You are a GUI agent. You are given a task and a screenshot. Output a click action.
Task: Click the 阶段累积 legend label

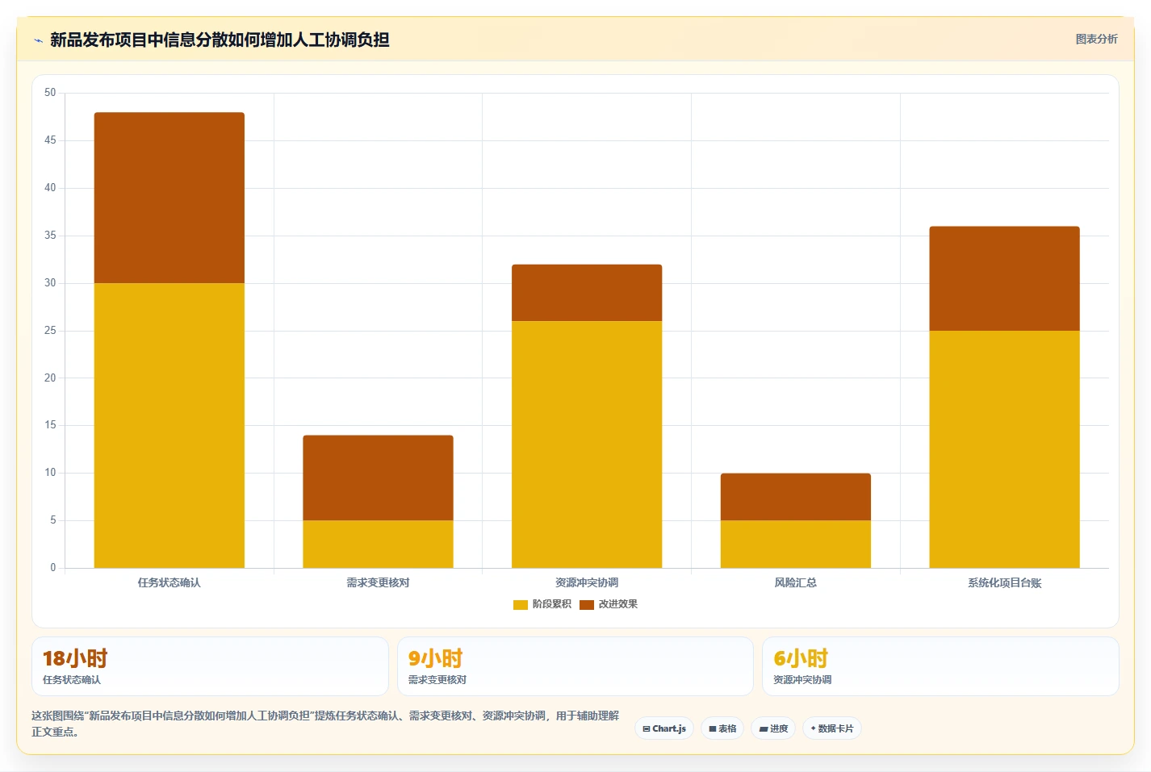click(552, 604)
